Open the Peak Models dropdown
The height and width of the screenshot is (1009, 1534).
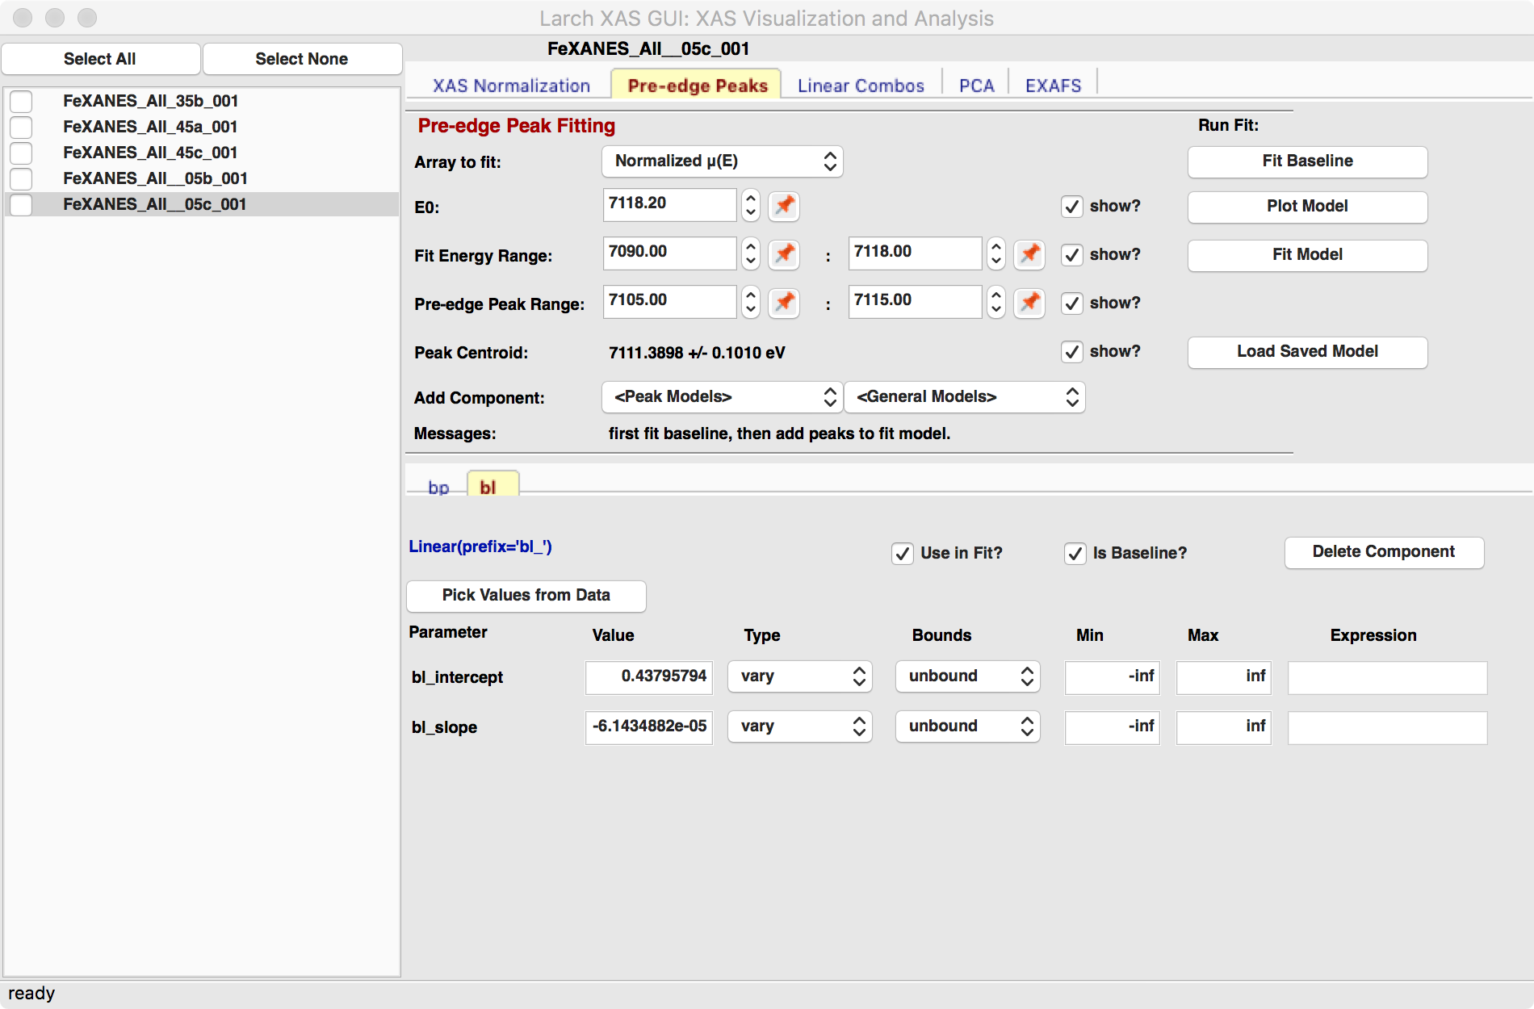[721, 396]
